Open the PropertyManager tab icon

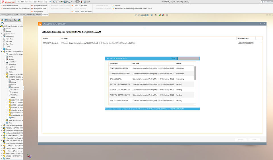pos(7,20)
